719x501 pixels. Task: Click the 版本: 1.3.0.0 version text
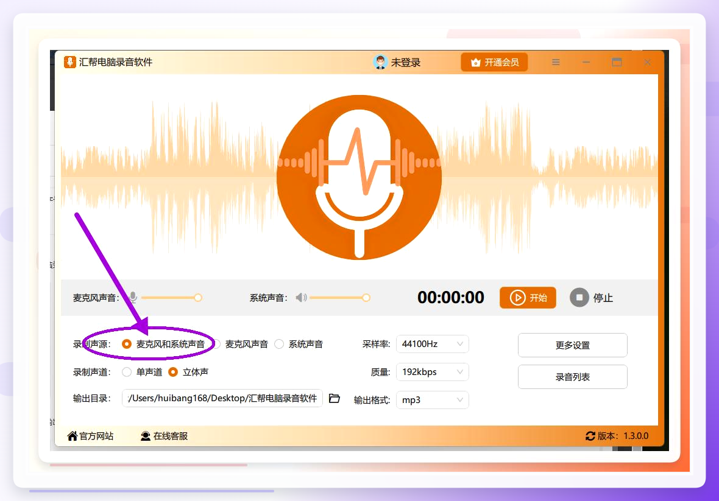click(x=623, y=436)
